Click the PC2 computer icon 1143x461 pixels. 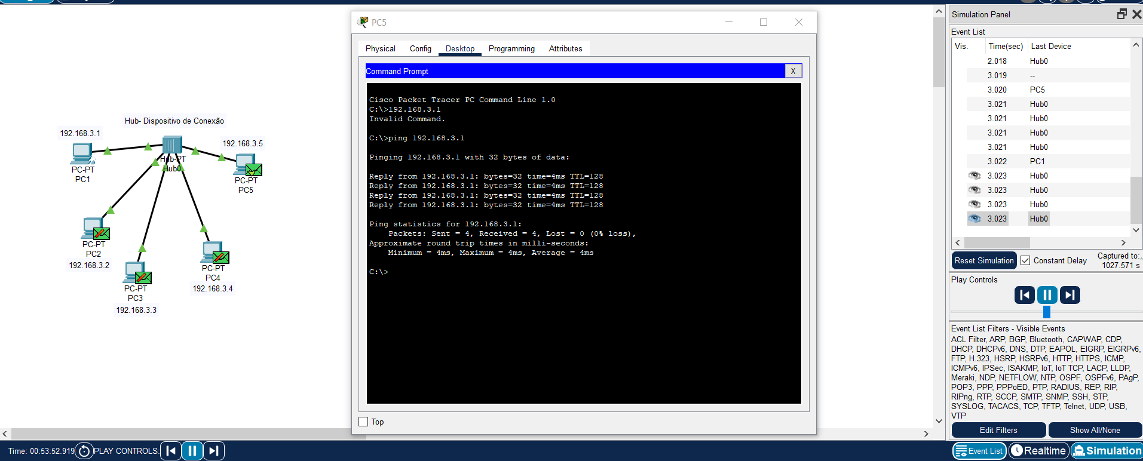click(91, 228)
